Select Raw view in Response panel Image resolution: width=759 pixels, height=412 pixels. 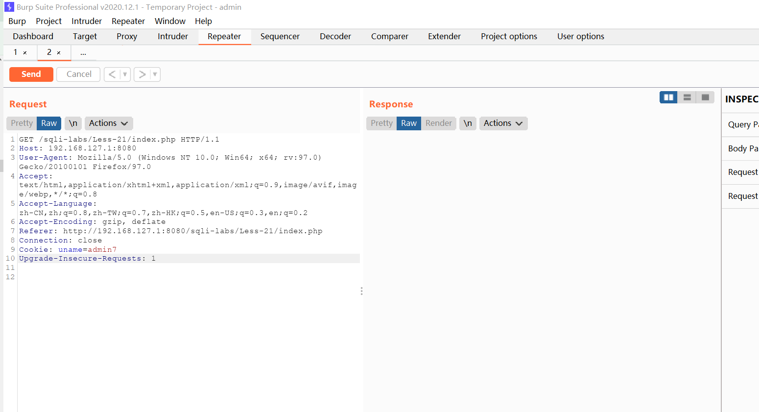coord(409,123)
